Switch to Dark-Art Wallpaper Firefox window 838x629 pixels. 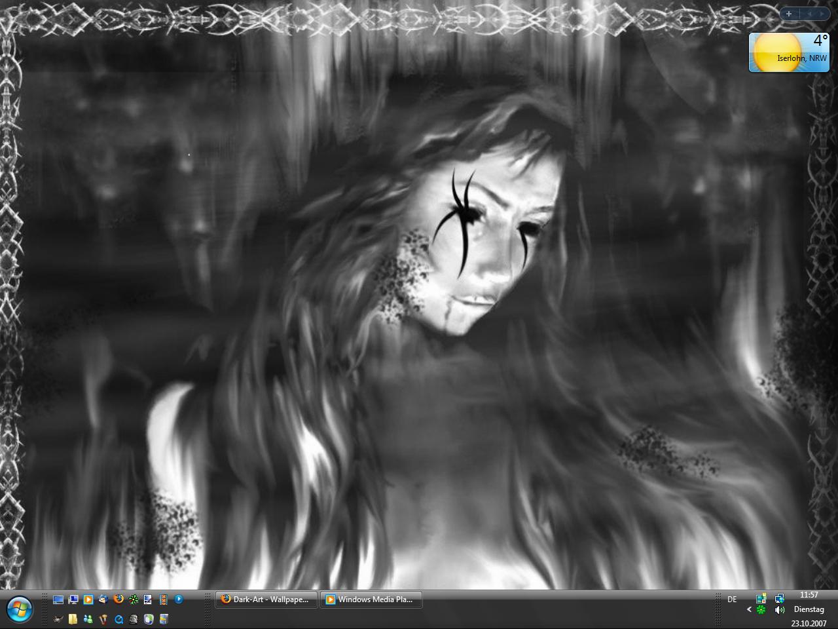[266, 600]
